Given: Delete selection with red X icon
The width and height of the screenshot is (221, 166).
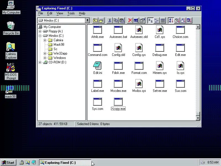Looking at the screenshot, I should (130, 20).
